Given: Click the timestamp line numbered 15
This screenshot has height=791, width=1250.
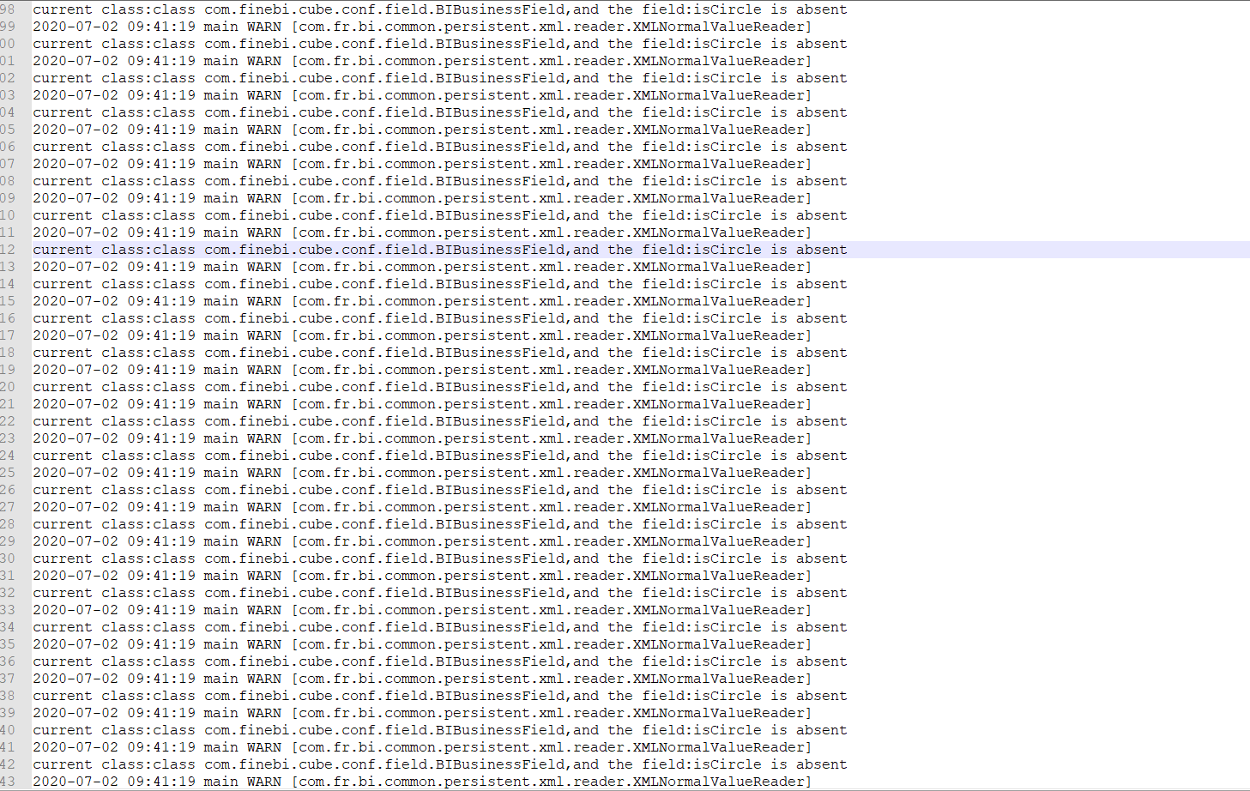Looking at the screenshot, I should [x=422, y=301].
